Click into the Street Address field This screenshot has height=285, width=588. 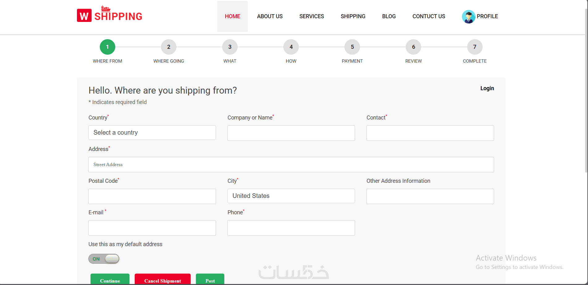291,165
